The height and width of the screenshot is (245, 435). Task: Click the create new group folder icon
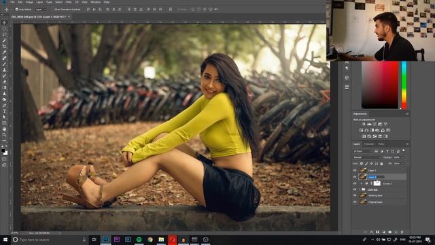click(x=389, y=232)
